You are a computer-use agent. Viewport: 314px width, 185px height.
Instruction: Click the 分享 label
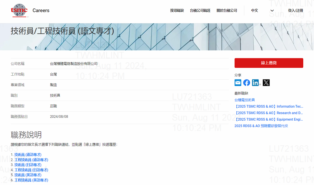238,75
